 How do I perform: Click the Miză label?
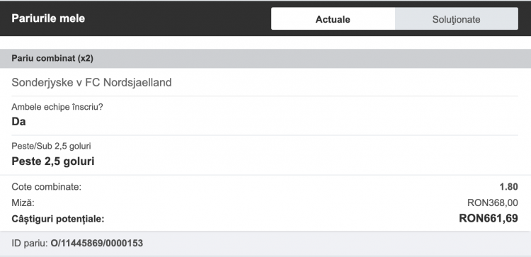(x=23, y=202)
